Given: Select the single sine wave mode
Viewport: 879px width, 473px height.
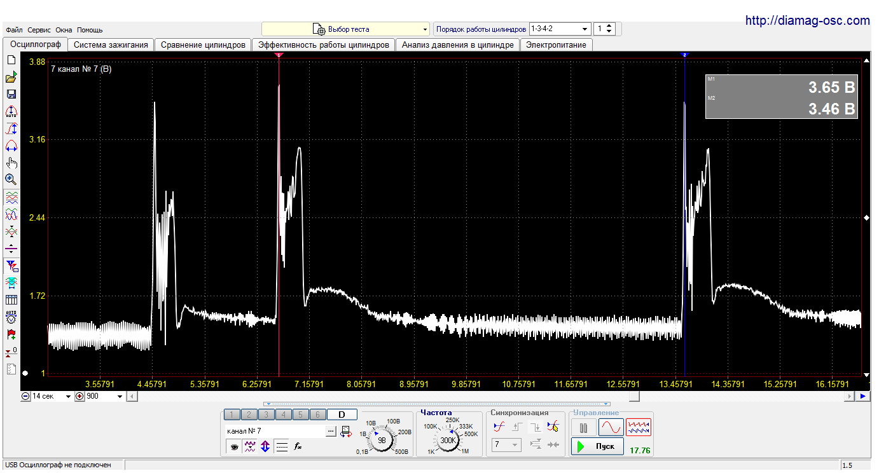Looking at the screenshot, I should [x=611, y=427].
